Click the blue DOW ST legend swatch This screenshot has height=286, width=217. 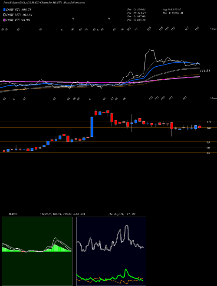click(x=5, y=10)
